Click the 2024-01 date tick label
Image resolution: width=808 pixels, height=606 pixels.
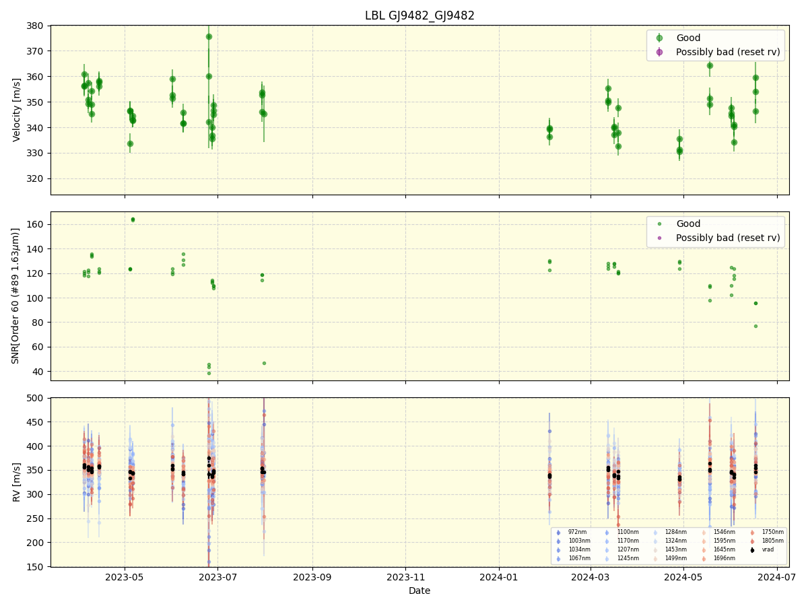(499, 577)
